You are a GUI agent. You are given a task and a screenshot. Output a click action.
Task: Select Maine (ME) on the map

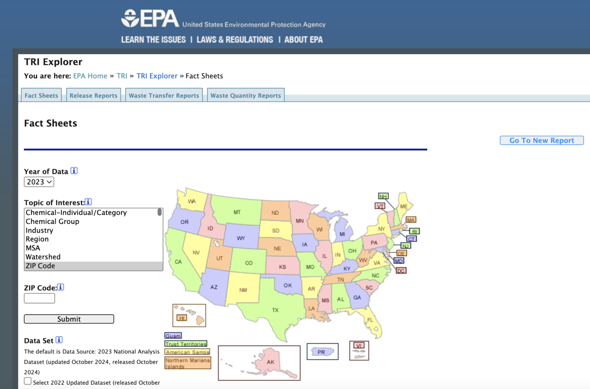[404, 206]
